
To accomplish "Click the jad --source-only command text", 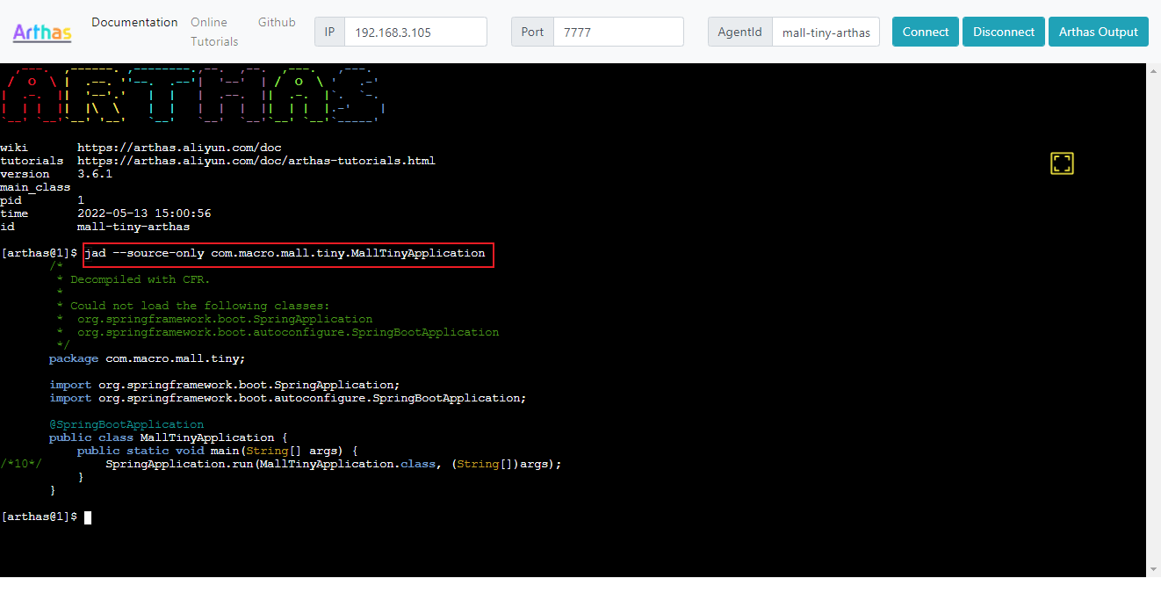I will tap(285, 253).
